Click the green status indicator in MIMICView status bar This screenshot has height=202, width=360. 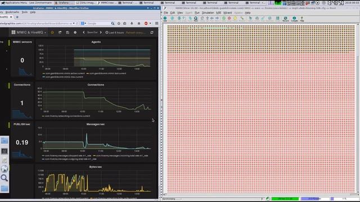285,199
